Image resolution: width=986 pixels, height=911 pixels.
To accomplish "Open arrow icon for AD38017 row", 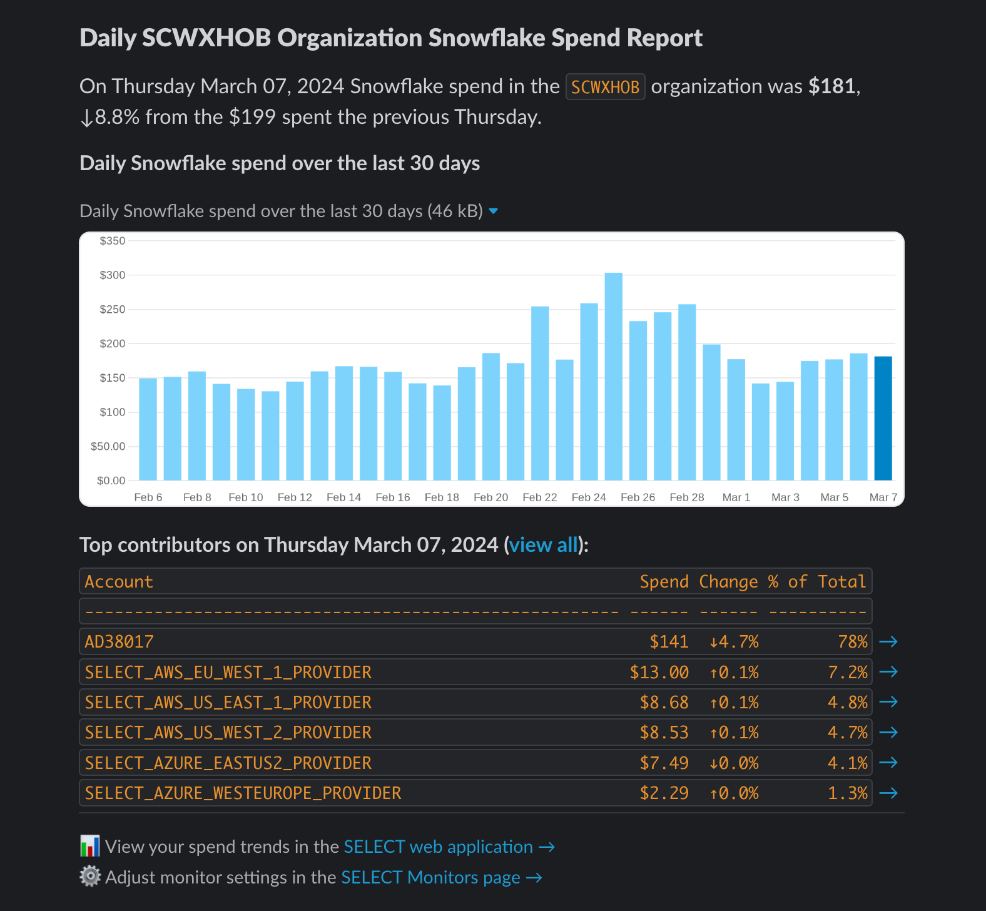I will 888,641.
